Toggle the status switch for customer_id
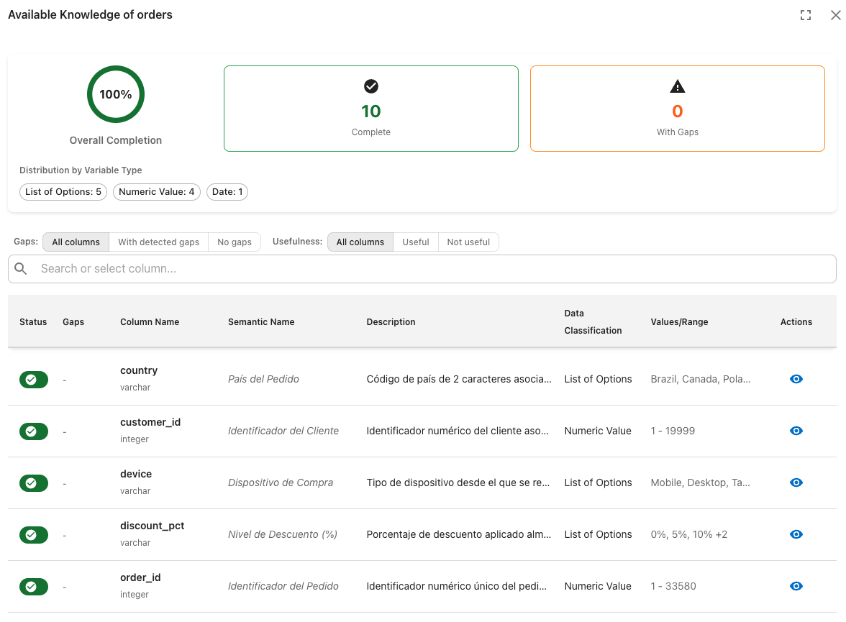 coord(33,431)
